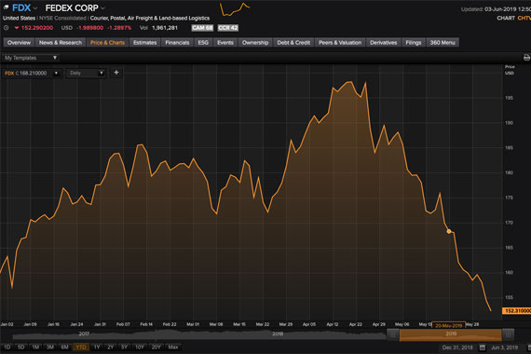Viewport: 531px width, 354px height.
Task: Edit the Dec 31, 2018 start date
Action: coord(457,347)
